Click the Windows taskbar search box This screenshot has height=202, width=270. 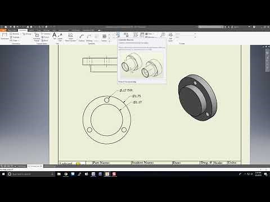pos(31,174)
